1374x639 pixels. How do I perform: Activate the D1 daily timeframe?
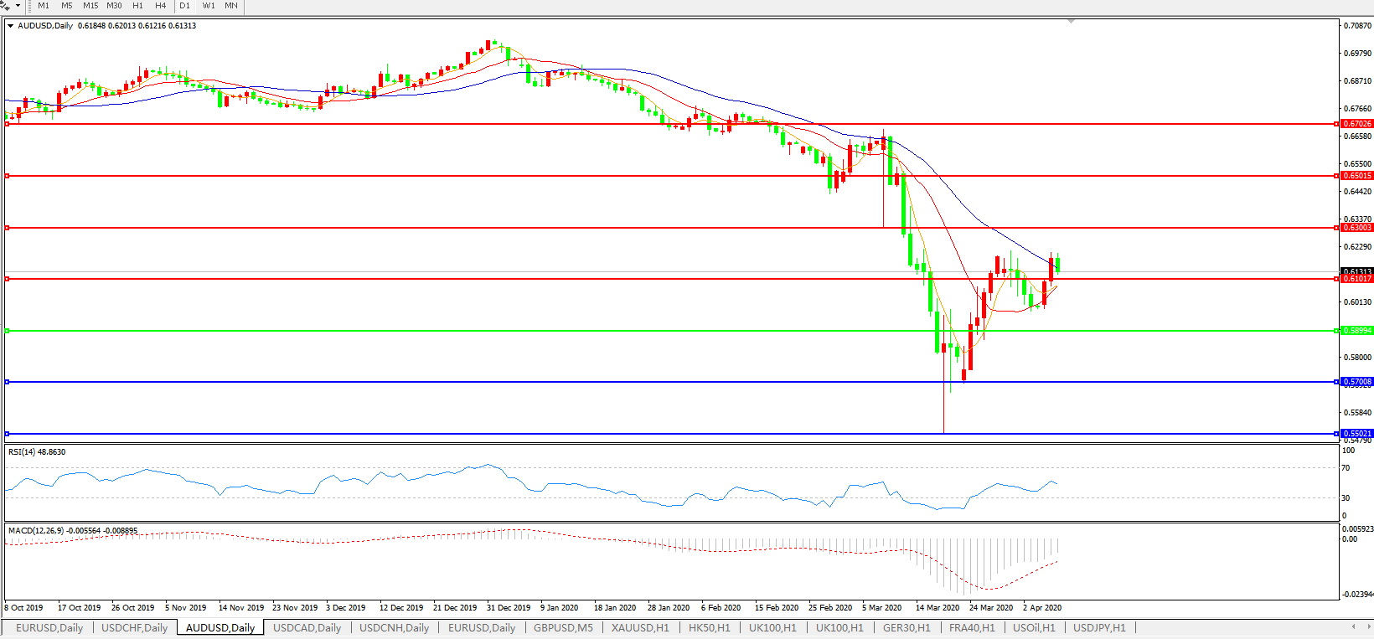click(x=184, y=6)
